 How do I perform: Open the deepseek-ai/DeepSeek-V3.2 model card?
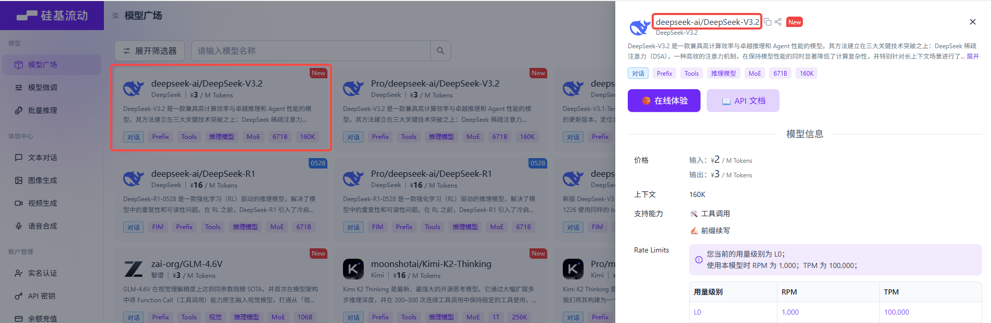coord(221,107)
